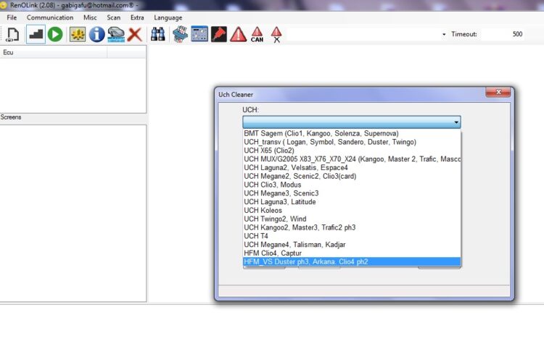The image size is (544, 362).
Task: Toggle the stairs-shaped connect icon
Action: point(36,34)
